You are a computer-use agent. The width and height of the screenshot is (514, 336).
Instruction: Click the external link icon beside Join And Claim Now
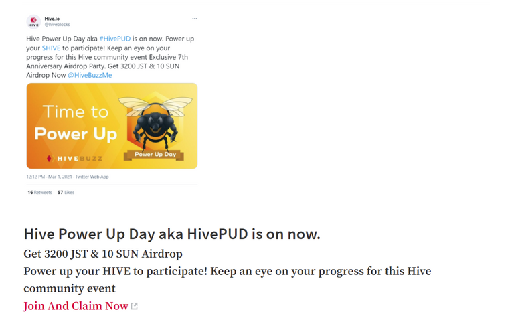point(134,306)
